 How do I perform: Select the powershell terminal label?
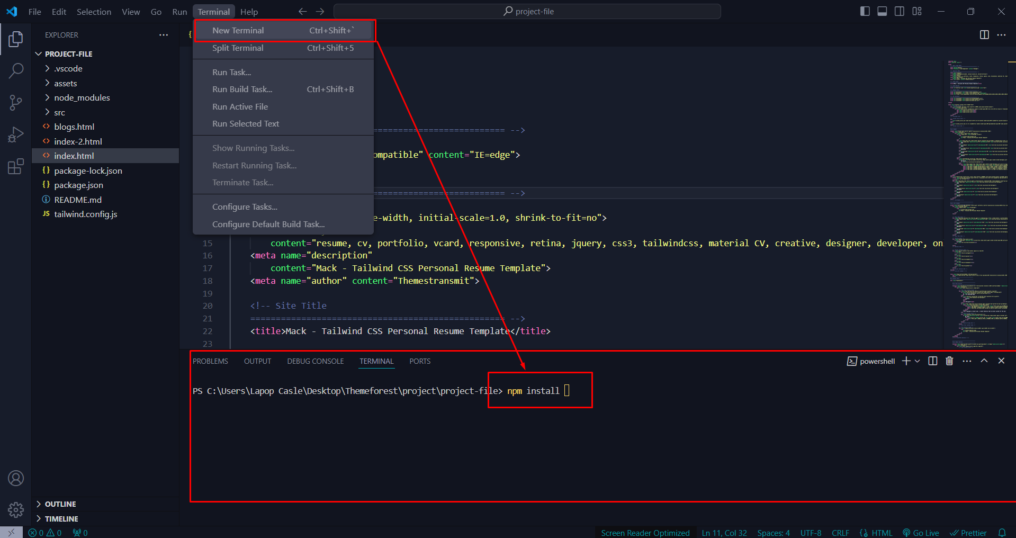pyautogui.click(x=871, y=361)
